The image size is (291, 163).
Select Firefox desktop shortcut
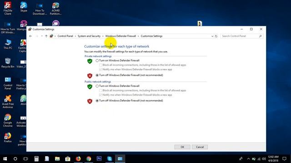click(x=8, y=138)
